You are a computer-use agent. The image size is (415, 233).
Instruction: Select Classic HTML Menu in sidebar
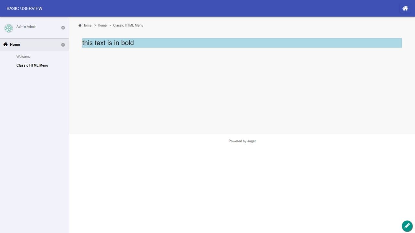tap(32, 65)
